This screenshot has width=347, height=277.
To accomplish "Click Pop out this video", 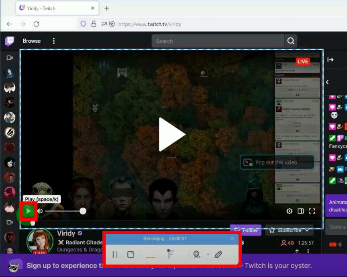I will point(277,162).
